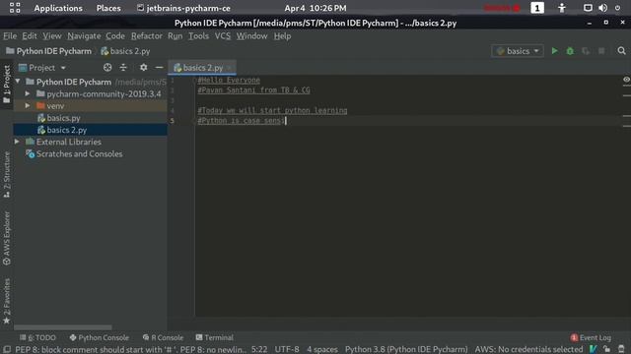Open the Refactor menu
The width and height of the screenshot is (631, 354).
tap(147, 35)
